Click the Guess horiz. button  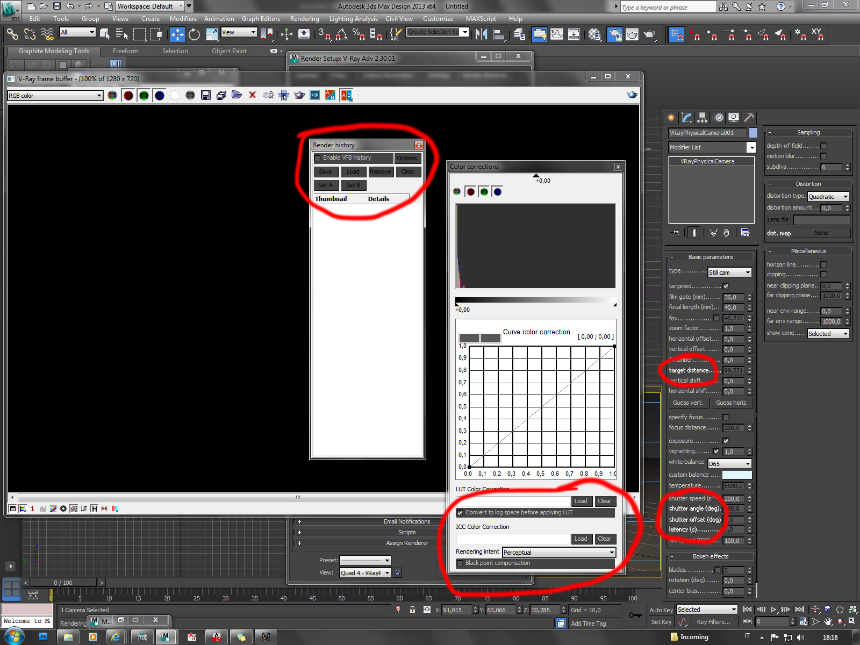pyautogui.click(x=732, y=403)
